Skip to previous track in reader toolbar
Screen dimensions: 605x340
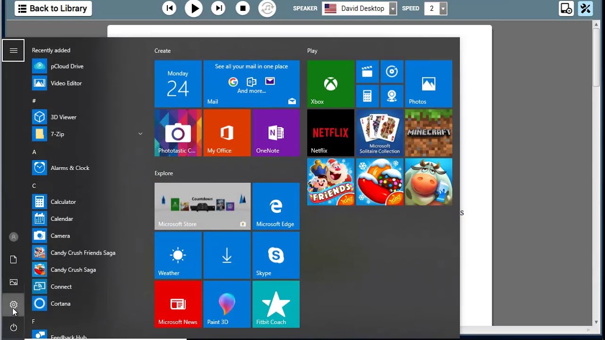coord(169,8)
